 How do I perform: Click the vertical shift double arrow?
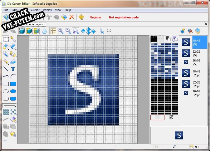[x=88, y=31]
